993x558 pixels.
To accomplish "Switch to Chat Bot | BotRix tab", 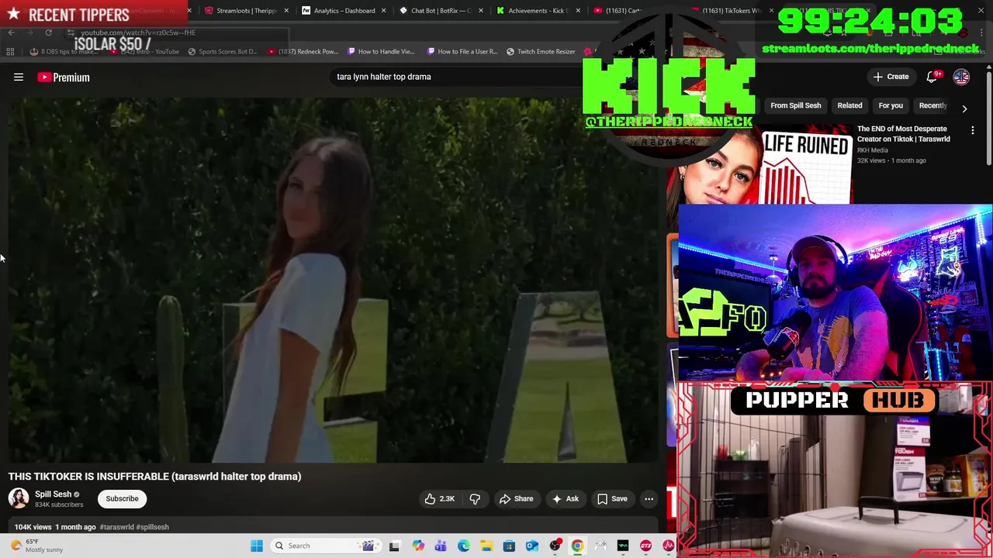I will tap(441, 11).
